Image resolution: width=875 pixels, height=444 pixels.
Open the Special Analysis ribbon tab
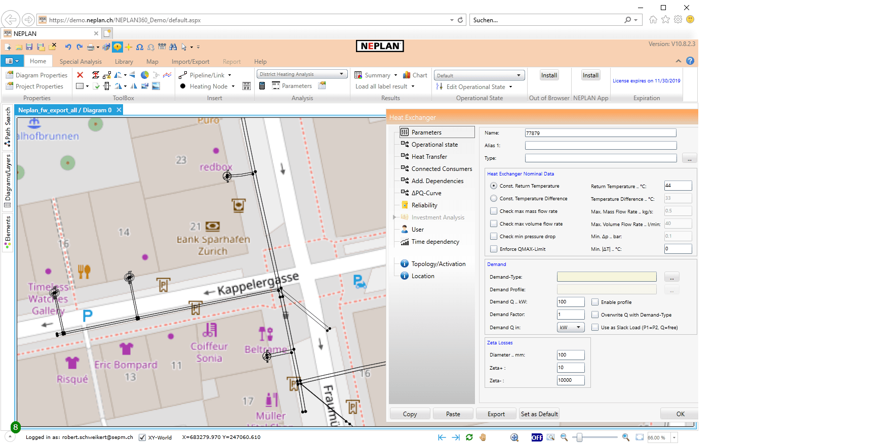pos(81,62)
